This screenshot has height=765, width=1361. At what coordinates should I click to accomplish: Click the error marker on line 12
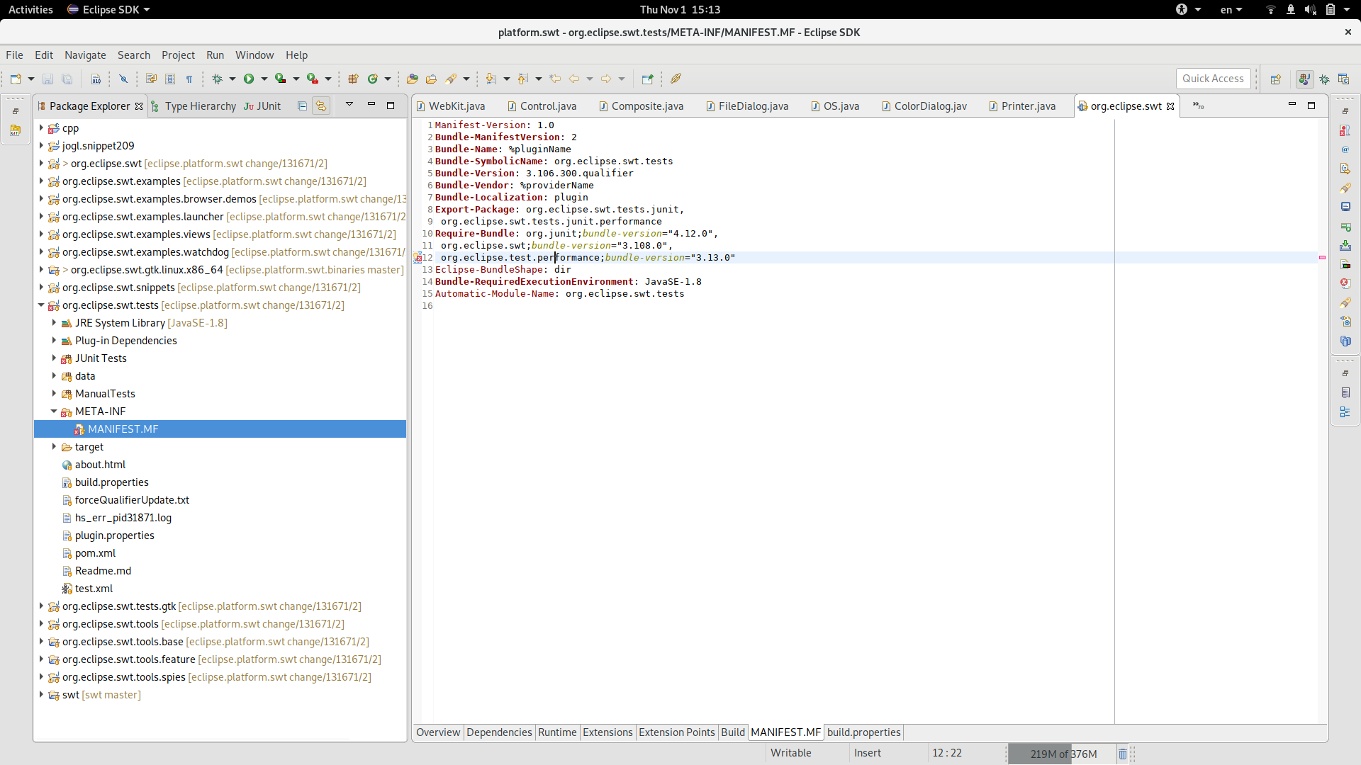click(418, 258)
